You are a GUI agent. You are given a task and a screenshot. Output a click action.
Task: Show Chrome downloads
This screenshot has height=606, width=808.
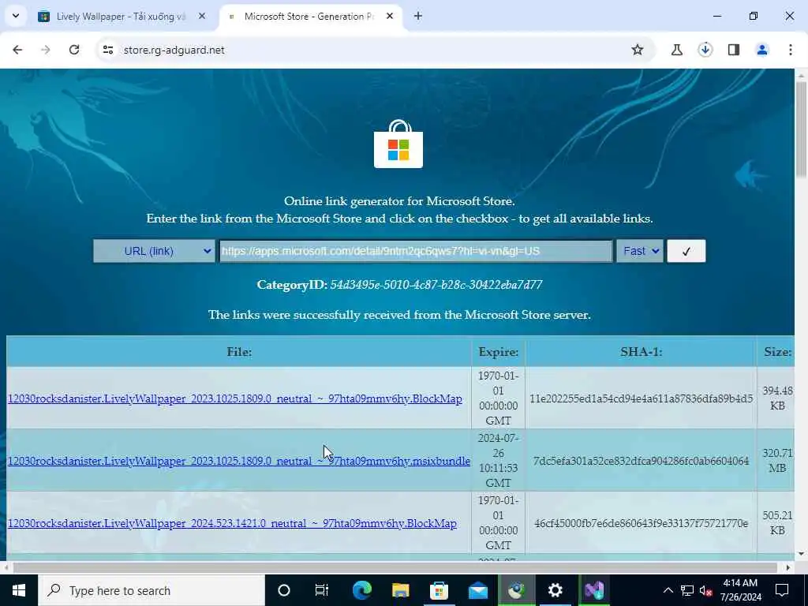(705, 50)
